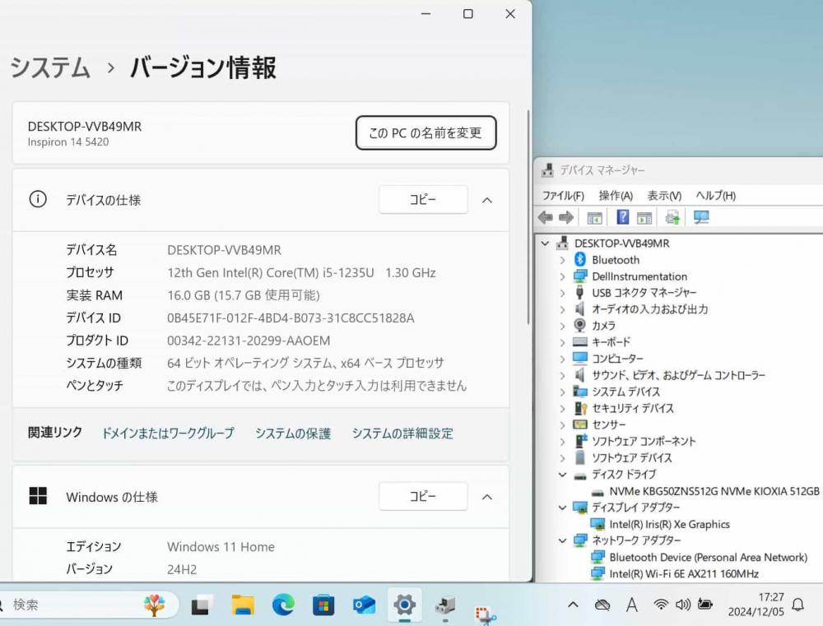823x626 pixels.
Task: Click Windows logo icon beside Windows の仕様
Action: [x=38, y=496]
